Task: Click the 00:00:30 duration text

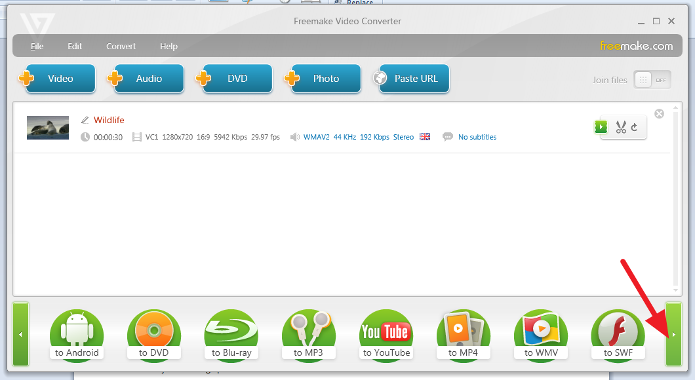Action: pyautogui.click(x=108, y=138)
